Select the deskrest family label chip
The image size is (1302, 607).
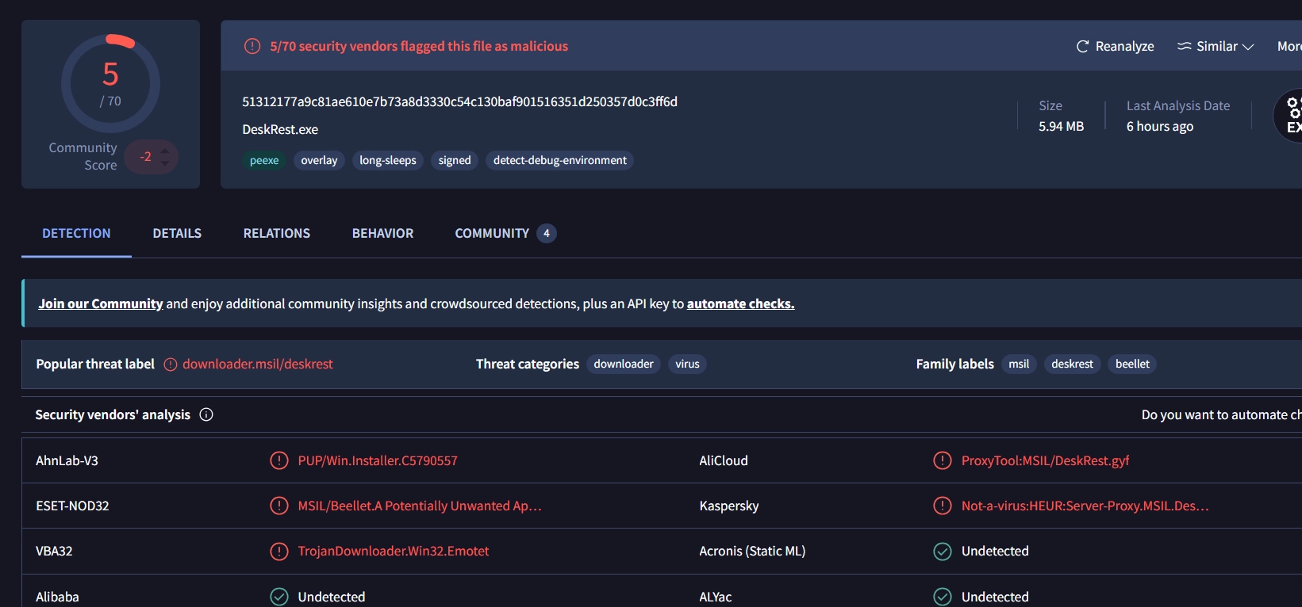click(1072, 364)
